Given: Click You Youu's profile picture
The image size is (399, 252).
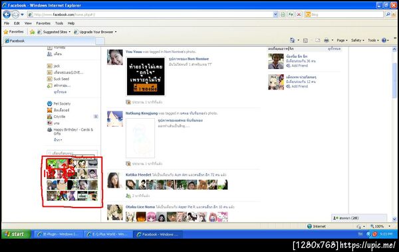Looking at the screenshot, I should pyautogui.click(x=115, y=57).
